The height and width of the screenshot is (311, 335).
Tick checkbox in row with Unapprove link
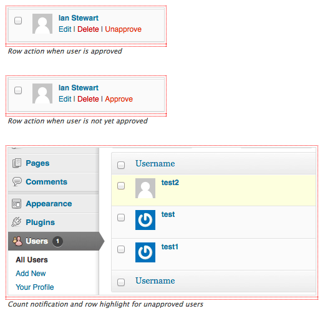[x=18, y=21]
